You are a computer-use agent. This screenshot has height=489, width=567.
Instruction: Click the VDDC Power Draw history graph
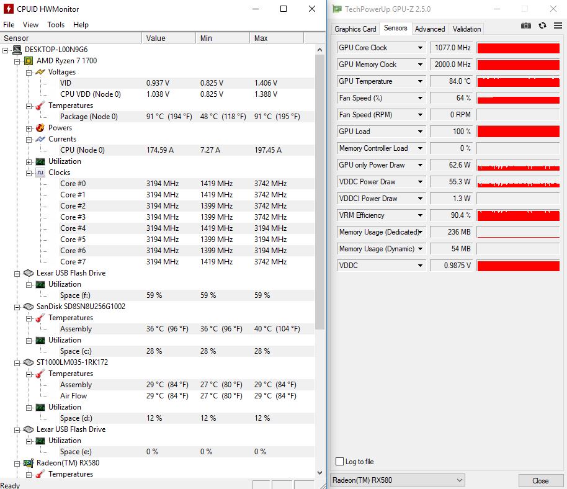(x=518, y=182)
